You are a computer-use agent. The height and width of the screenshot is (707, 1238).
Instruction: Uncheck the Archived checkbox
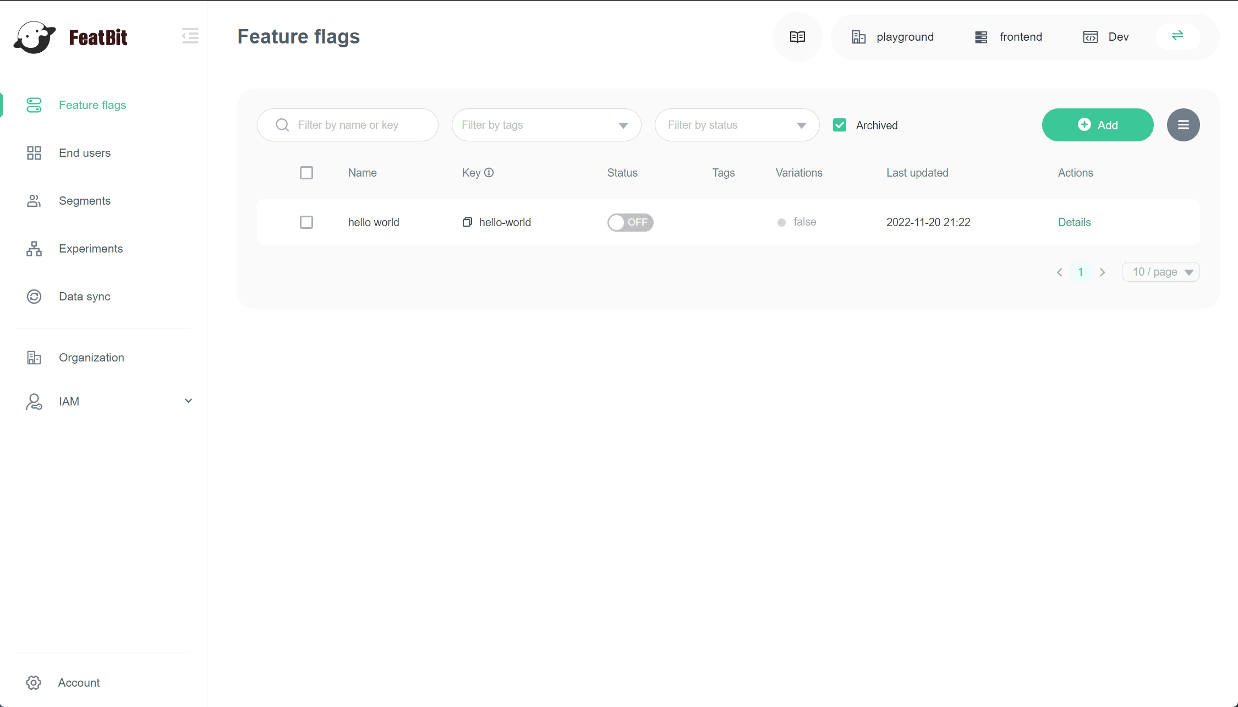pyautogui.click(x=840, y=125)
